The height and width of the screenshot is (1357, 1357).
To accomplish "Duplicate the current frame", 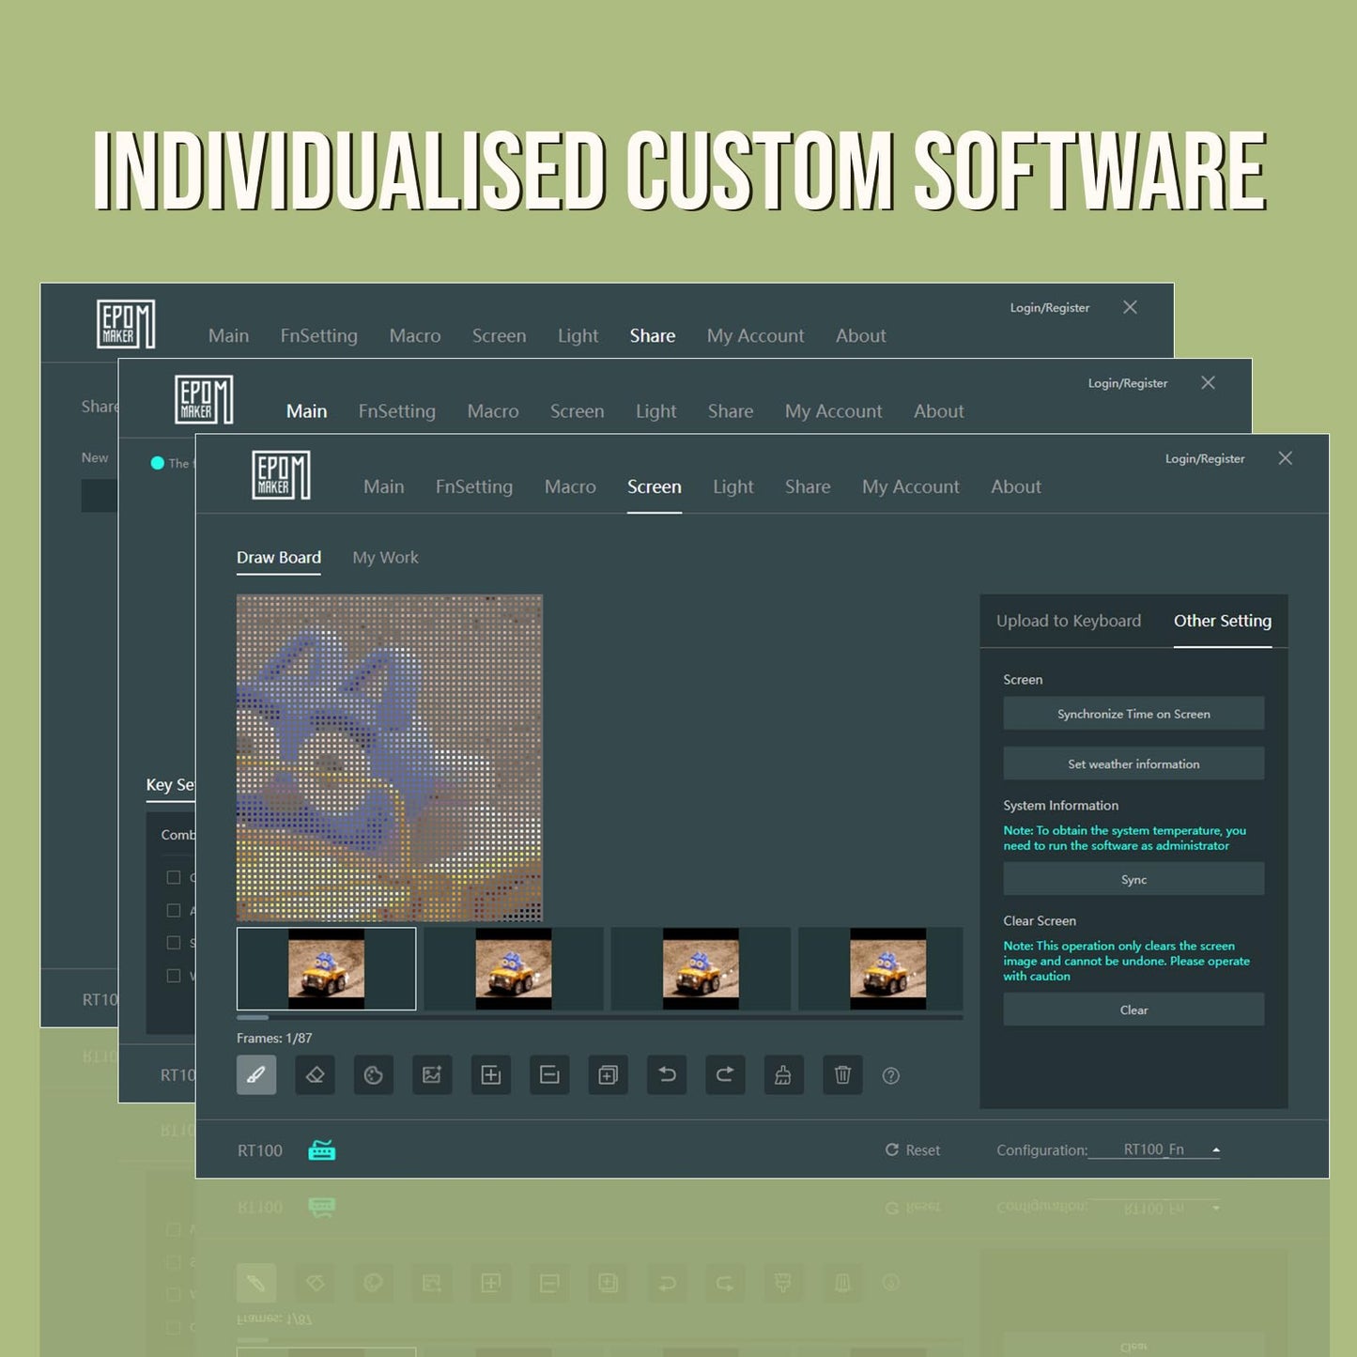I will click(x=608, y=1075).
